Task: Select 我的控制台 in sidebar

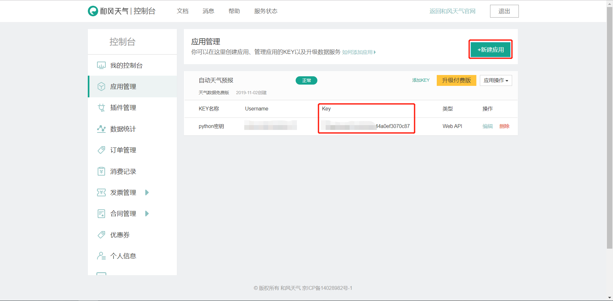Action: click(x=132, y=65)
